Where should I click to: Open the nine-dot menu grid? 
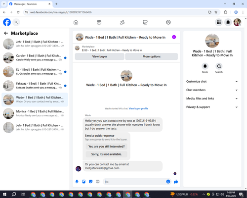click(x=219, y=22)
